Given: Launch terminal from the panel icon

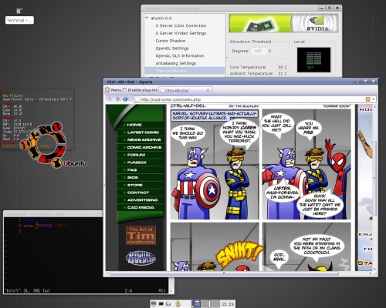Looking at the screenshot, I should [161, 304].
